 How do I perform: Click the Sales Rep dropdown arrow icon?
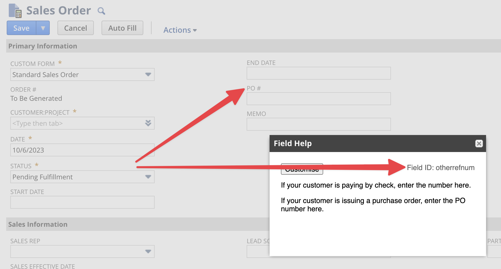(x=148, y=251)
